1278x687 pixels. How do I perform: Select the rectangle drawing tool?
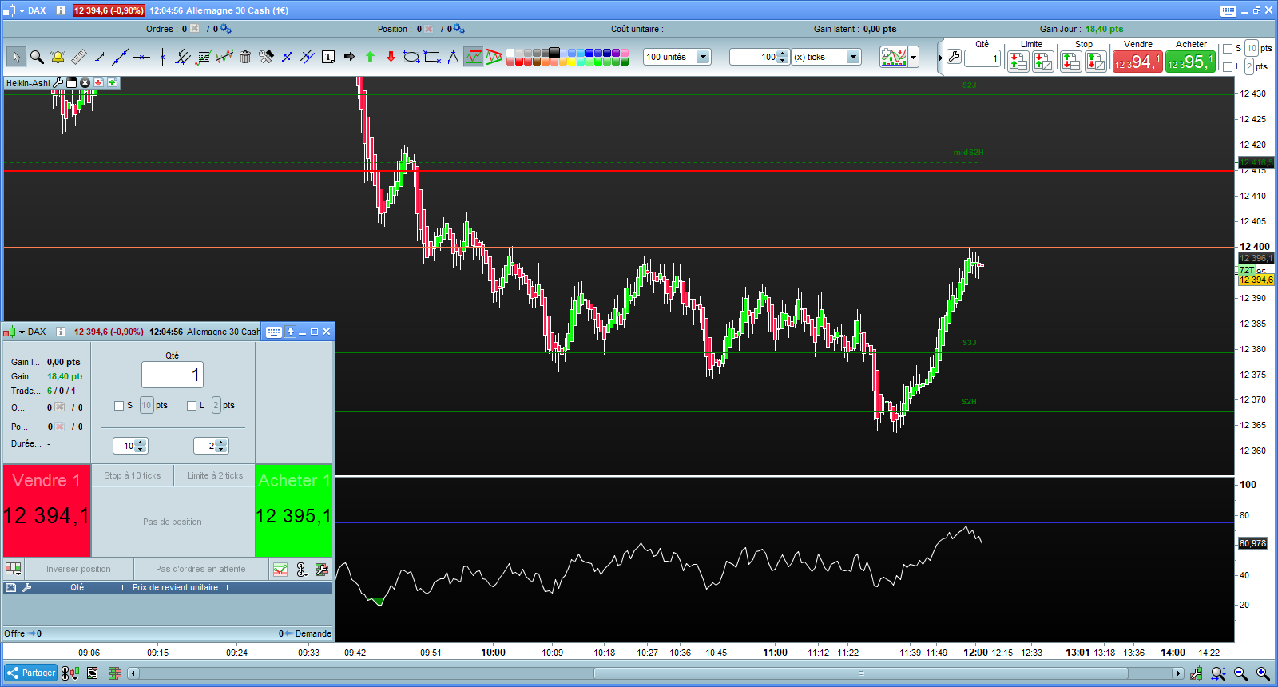432,57
